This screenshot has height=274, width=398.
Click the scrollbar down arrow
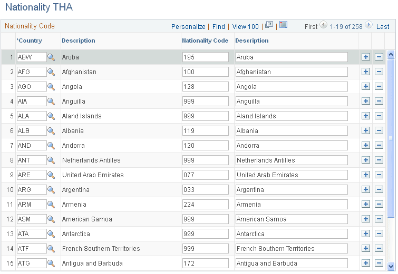coord(391,266)
